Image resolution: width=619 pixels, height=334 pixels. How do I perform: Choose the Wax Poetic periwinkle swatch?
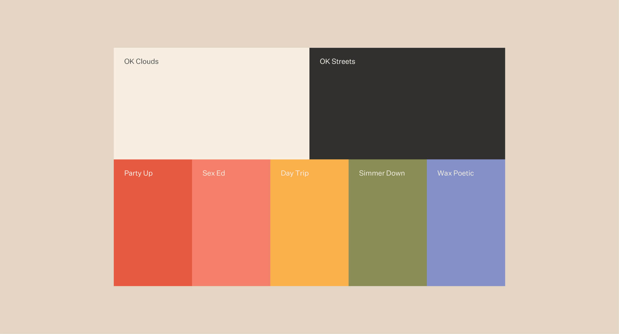(466, 229)
